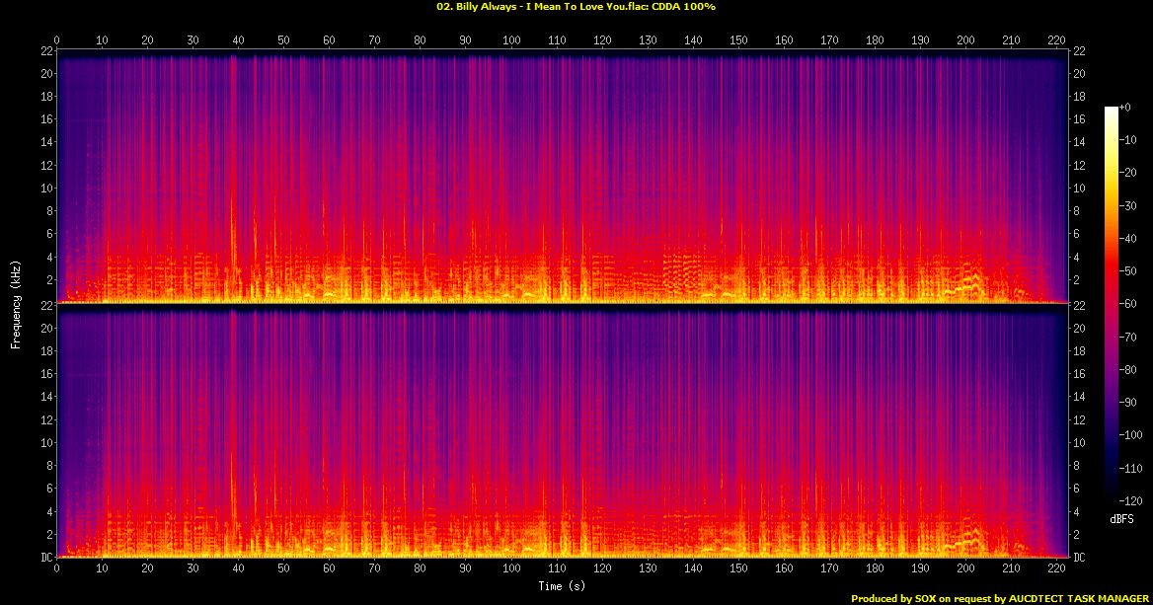Click the lower channel spectrogram plot

561,430
